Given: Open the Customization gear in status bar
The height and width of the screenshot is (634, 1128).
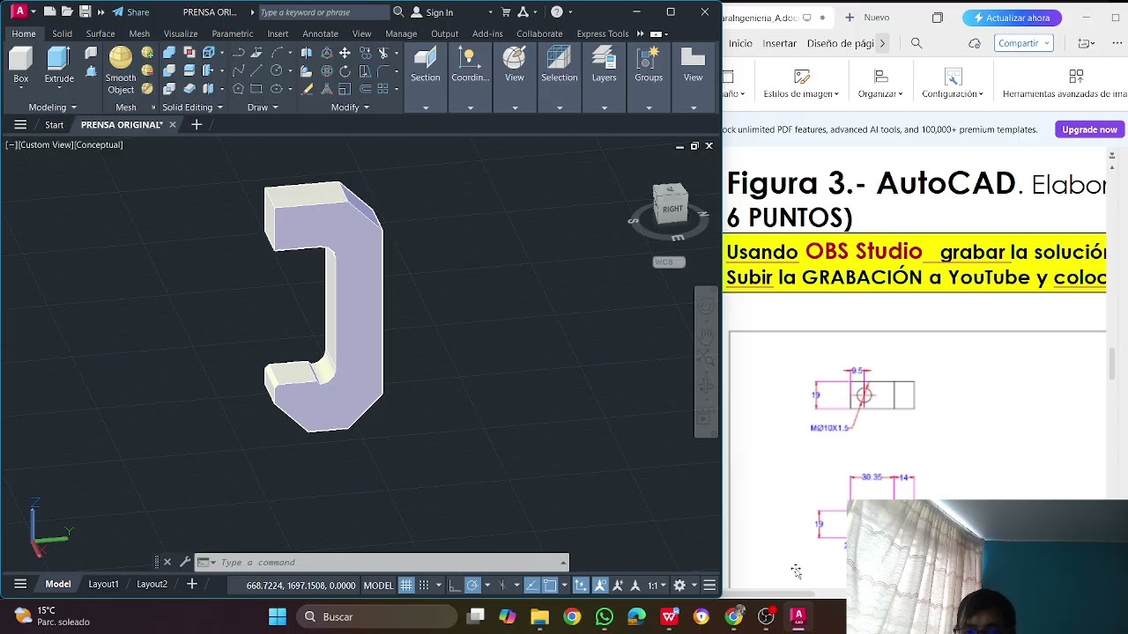Looking at the screenshot, I should point(679,585).
